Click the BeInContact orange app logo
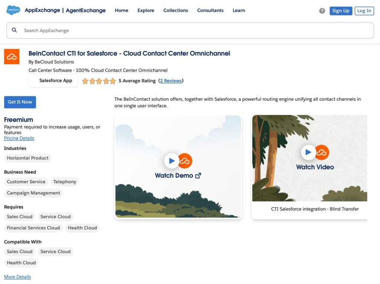The image size is (380, 284). (12, 56)
